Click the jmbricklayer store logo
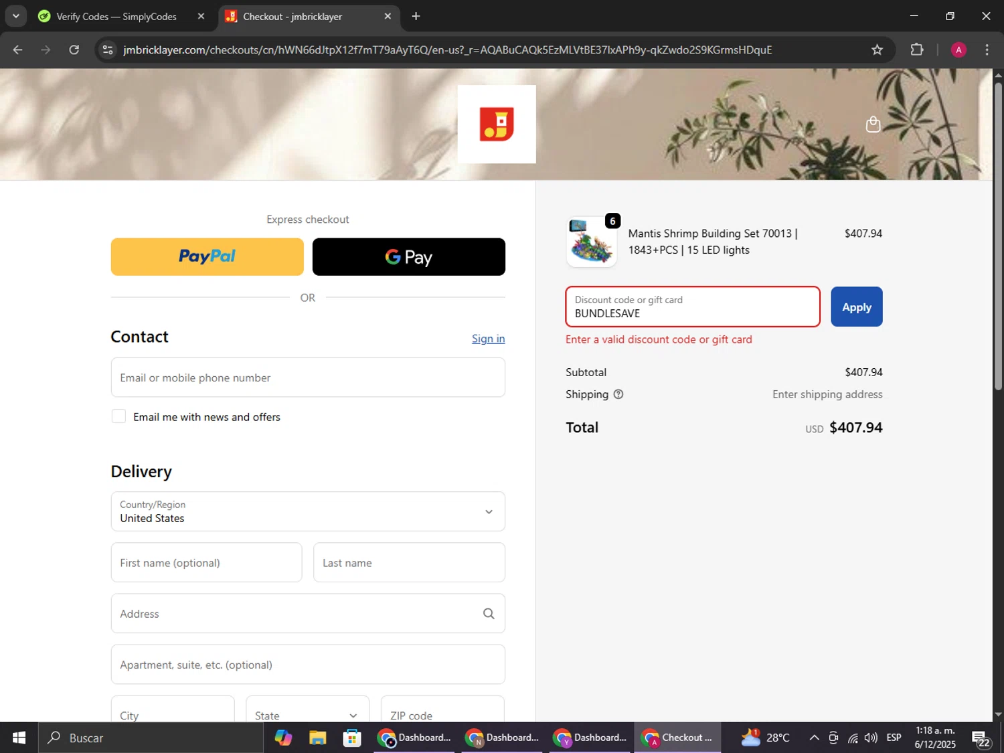The image size is (1004, 753). point(497,124)
